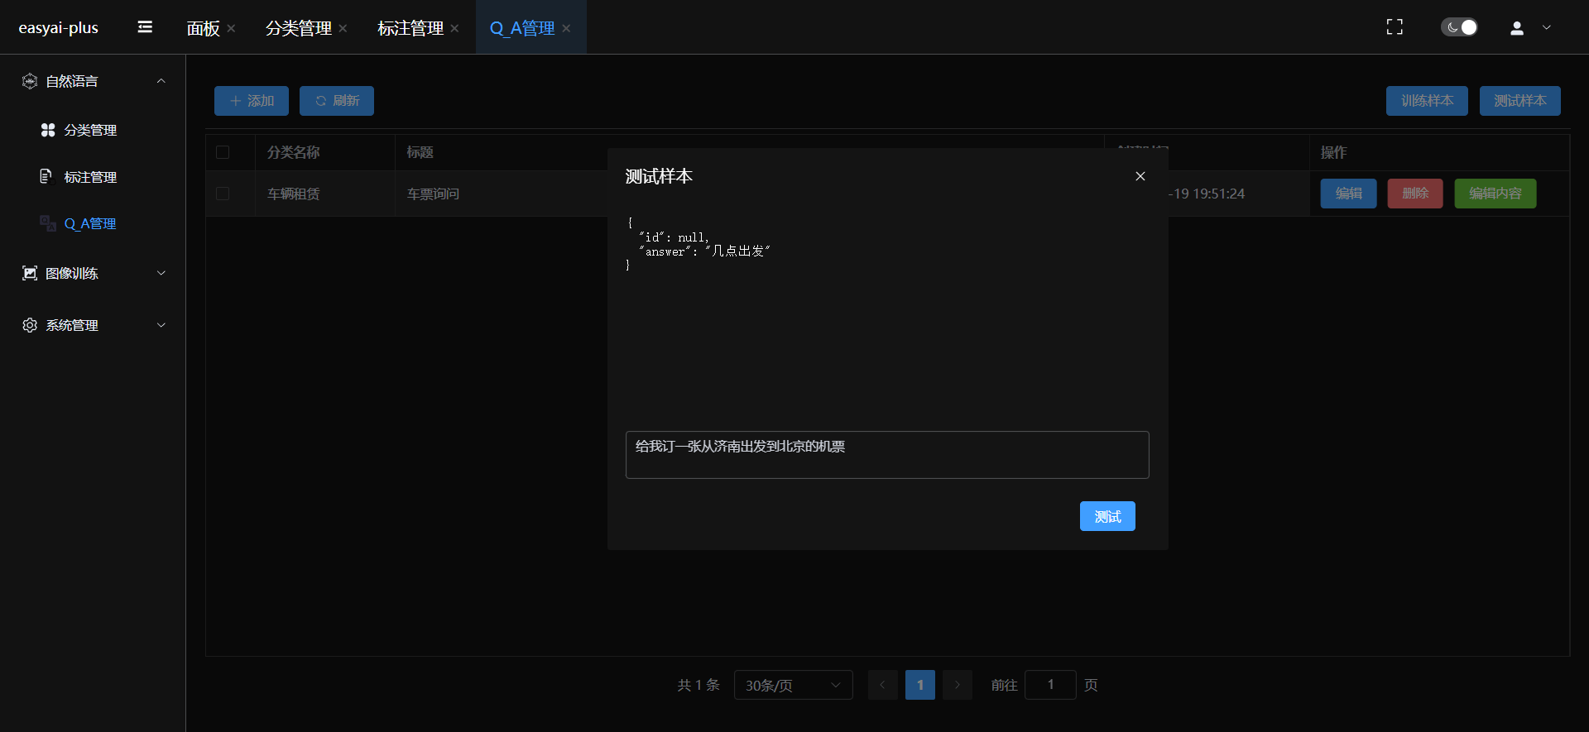Focus the 前往 page number input
Viewport: 1589px width, 732px height.
(x=1050, y=685)
